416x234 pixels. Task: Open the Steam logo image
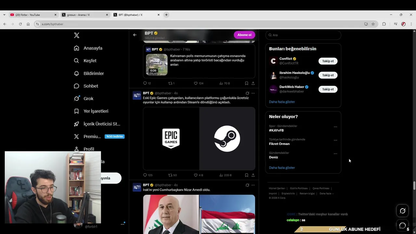tap(227, 138)
